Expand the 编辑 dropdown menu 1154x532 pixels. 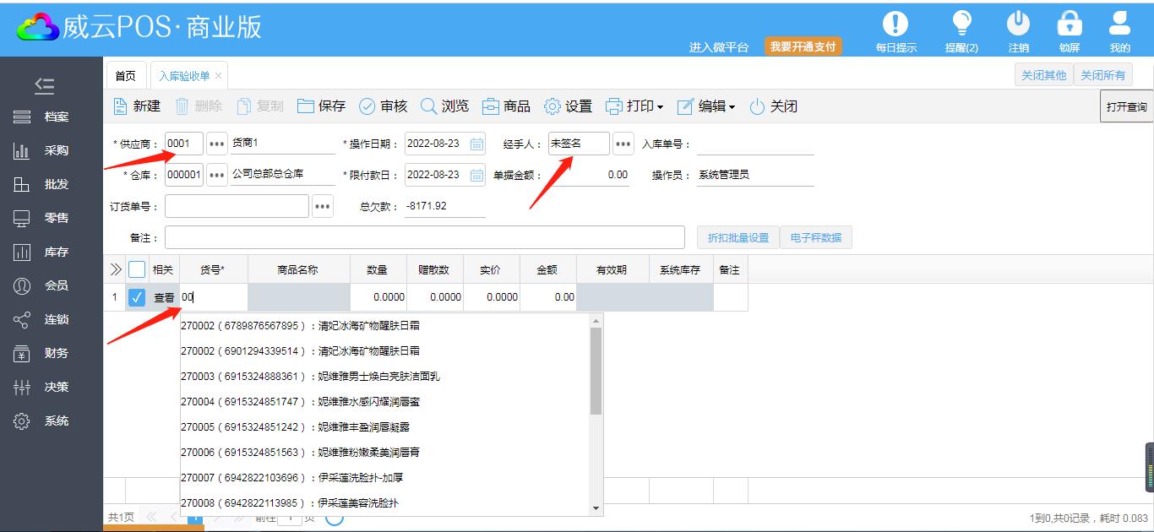pyautogui.click(x=732, y=107)
